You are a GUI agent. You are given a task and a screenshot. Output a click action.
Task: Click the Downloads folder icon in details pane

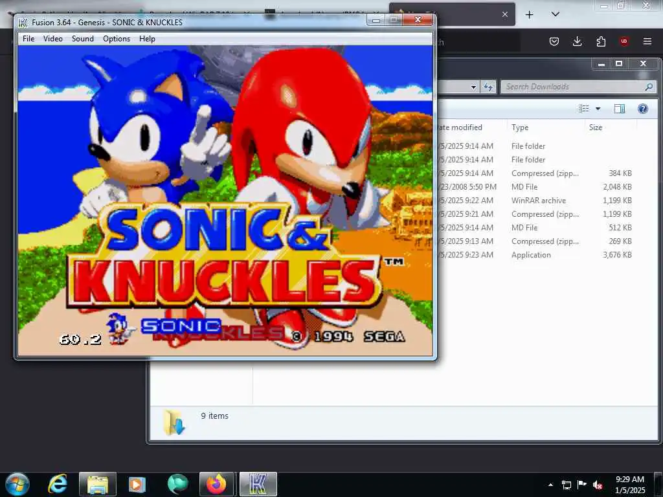tap(174, 423)
